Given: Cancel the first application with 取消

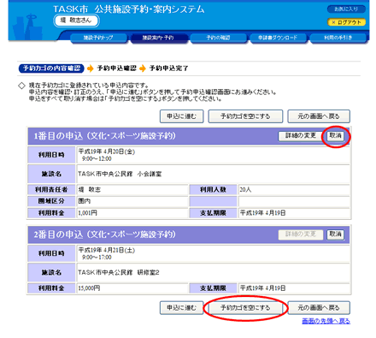Looking at the screenshot, I should click(x=336, y=136).
